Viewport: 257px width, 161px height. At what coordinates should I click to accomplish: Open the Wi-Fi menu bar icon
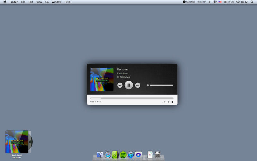pyautogui.click(x=215, y=2)
